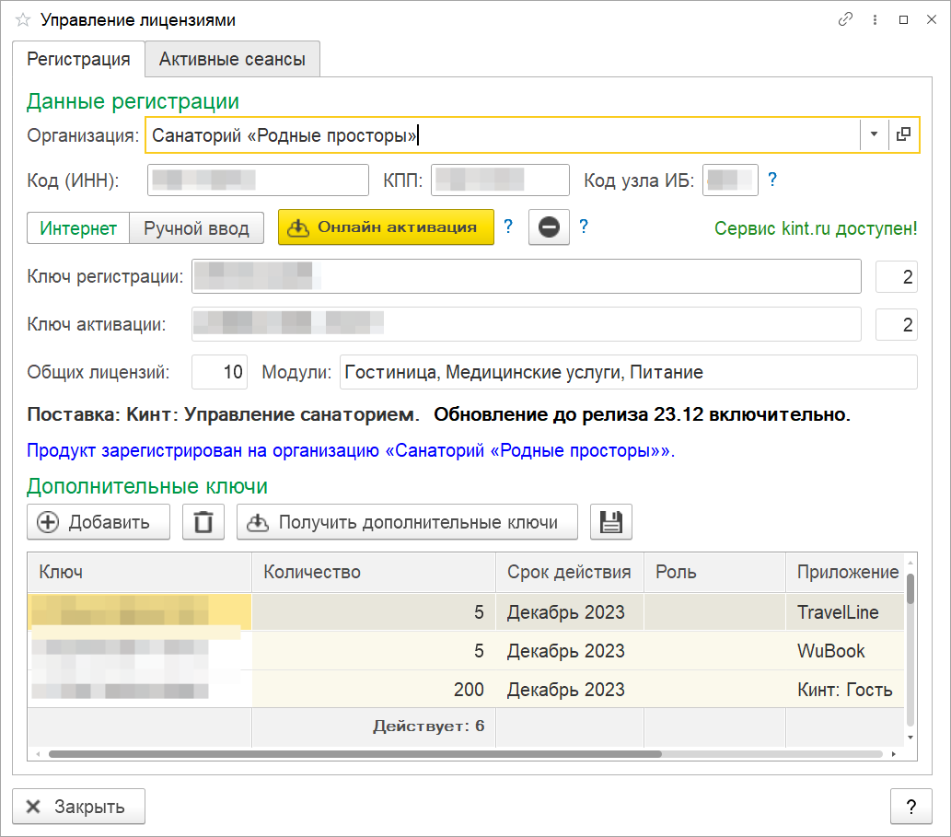Select the Интернет activation mode
Image resolution: width=951 pixels, height=837 pixels.
78,227
